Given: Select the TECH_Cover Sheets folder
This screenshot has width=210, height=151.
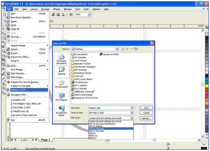Looking at the screenshot, I should pyautogui.click(x=82, y=79).
